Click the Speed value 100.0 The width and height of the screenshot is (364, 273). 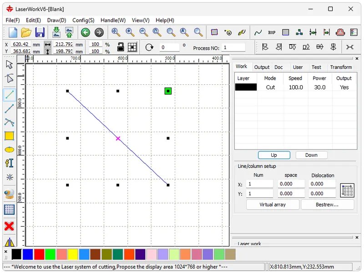[x=295, y=87]
